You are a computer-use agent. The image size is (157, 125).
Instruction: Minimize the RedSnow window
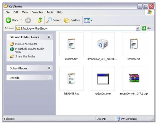(140, 6)
